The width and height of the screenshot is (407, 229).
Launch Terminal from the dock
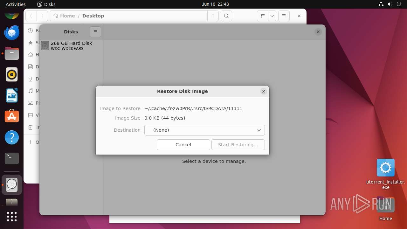click(12, 158)
